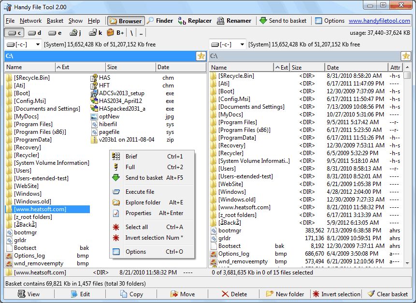Open the Finder tool

coord(160,21)
